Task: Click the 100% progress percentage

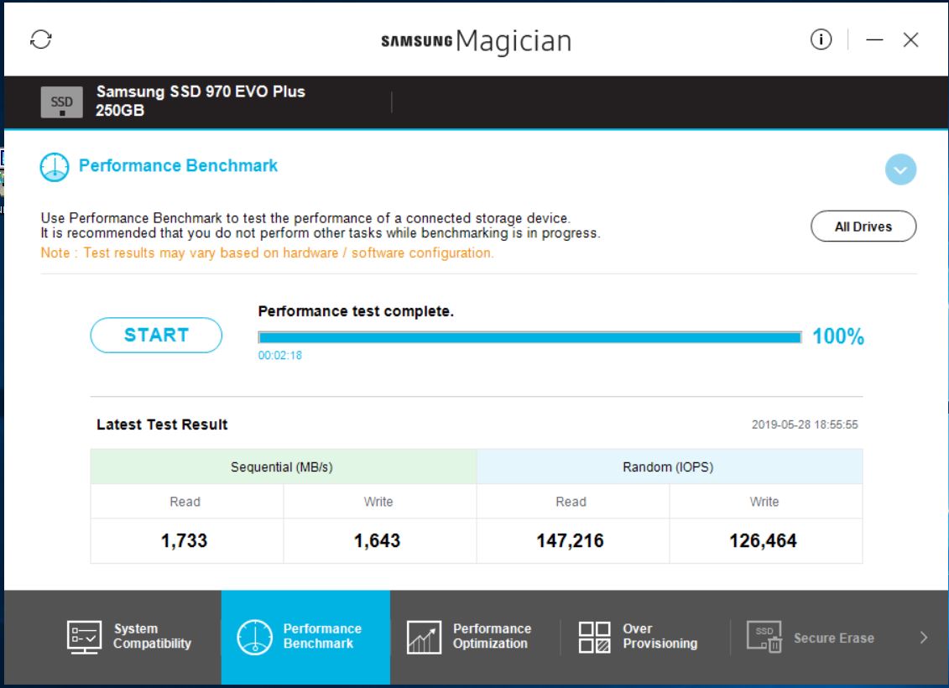Action: pyautogui.click(x=838, y=336)
